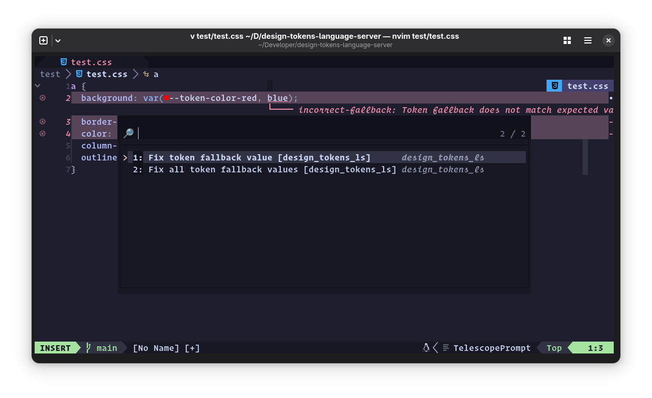Open the new-tab dropdown chevron
Viewport: 652px width, 398px height.
[57, 40]
